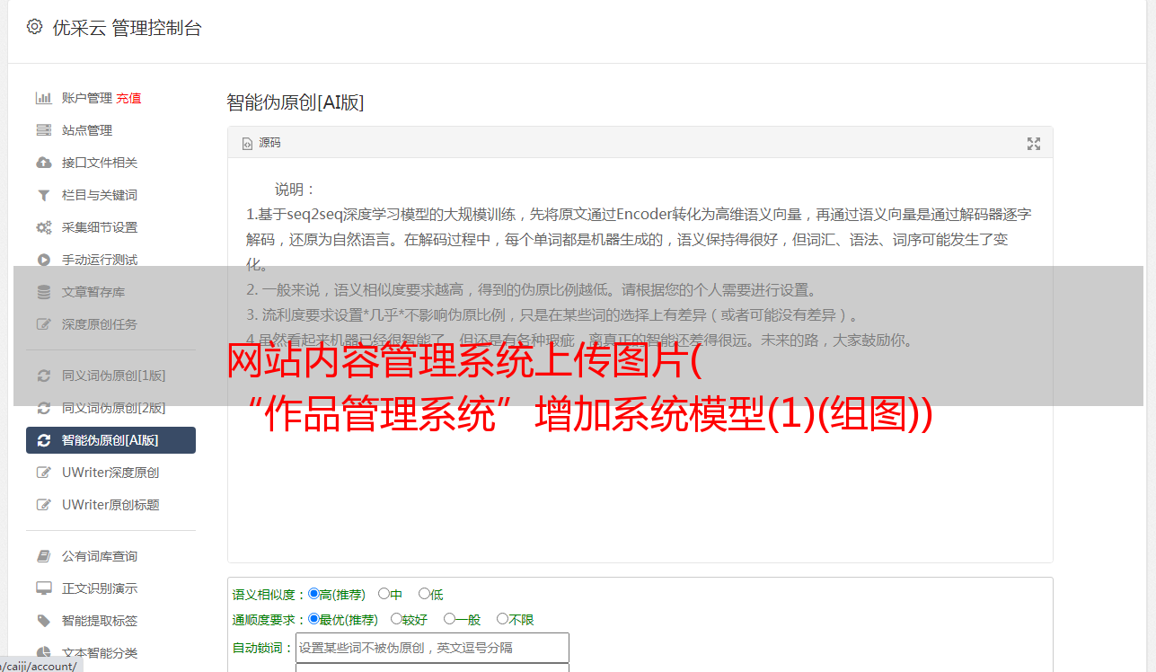Click the tag icon for 智能提取标签
The width and height of the screenshot is (1156, 672).
tap(43, 621)
